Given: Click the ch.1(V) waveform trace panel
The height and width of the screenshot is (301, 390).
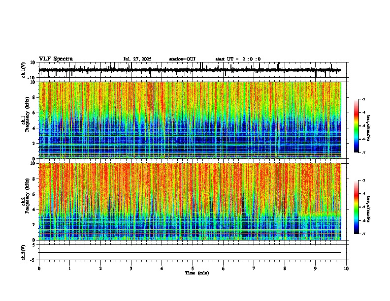Looking at the screenshot, I should click(193, 70).
